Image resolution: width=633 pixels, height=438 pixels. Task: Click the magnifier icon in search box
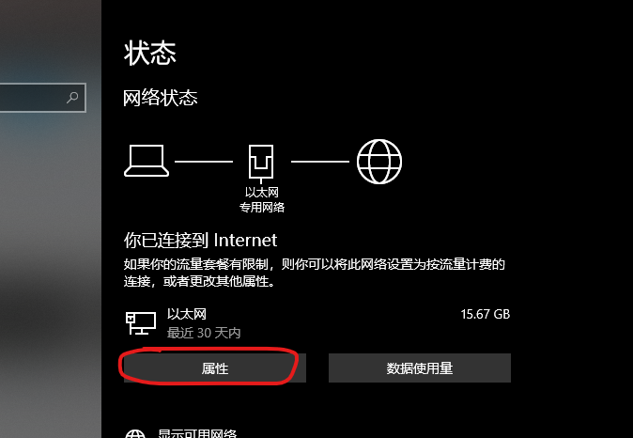pos(72,97)
